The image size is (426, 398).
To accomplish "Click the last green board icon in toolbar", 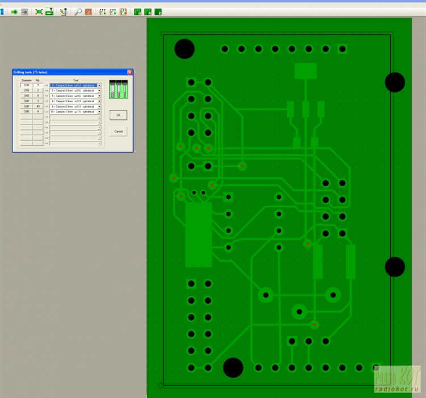I will click(x=158, y=12).
